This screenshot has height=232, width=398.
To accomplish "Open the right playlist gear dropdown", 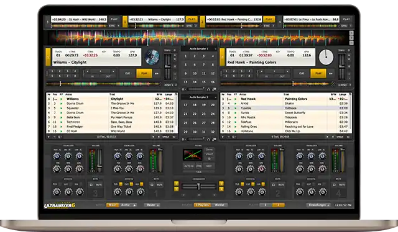I will point(234,136).
